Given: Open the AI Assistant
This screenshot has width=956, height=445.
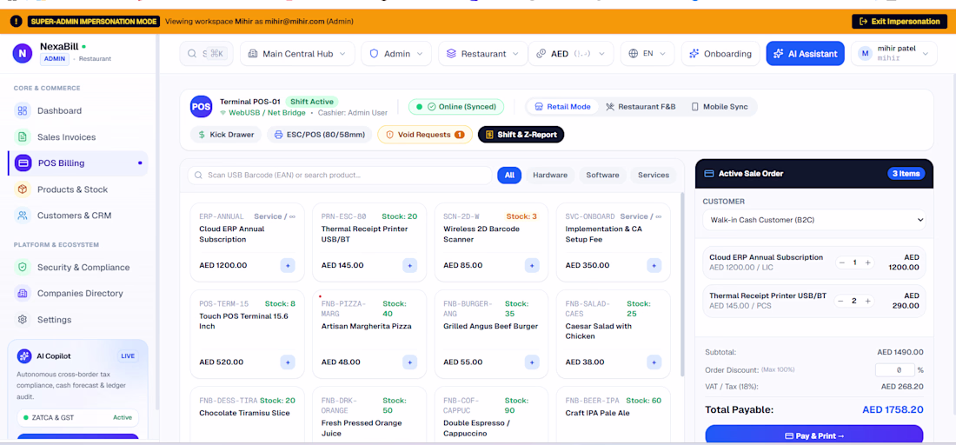Looking at the screenshot, I should (805, 54).
